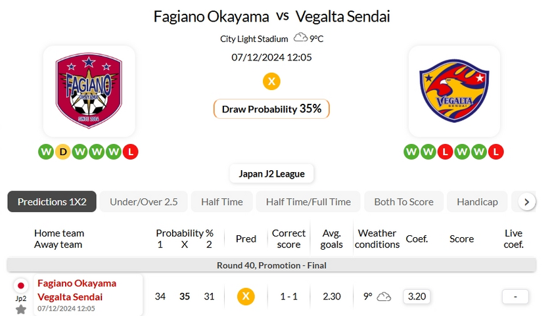Open the Fagiano Okayama Vegalta Sendai match link

[77, 290]
